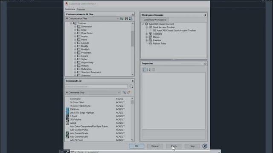Click the Save customization files icon
Image resolution: width=273 pixels, height=153 pixels.
click(x=126, y=19)
